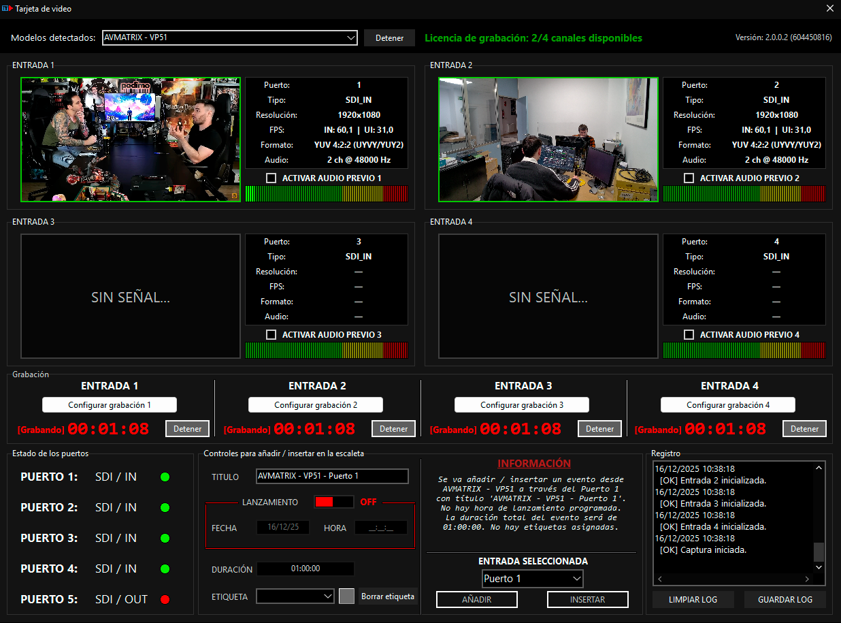Check the Activar Audio Previo 4 box
Image resolution: width=841 pixels, height=623 pixels.
689,334
